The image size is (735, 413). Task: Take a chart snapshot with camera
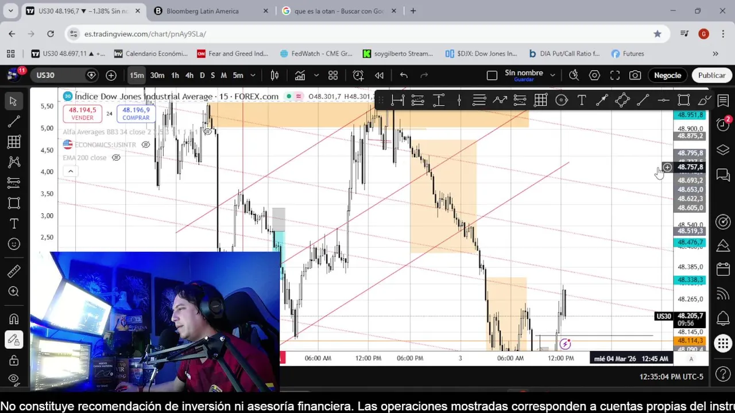pos(635,75)
